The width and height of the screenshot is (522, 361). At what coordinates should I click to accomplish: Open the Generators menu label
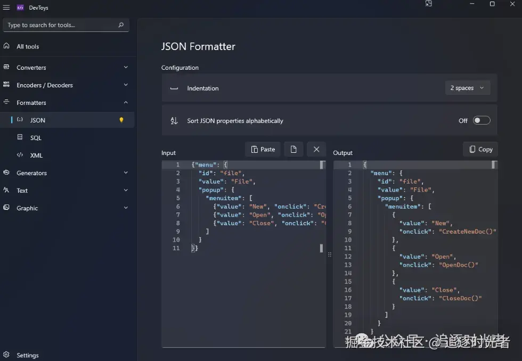(x=31, y=173)
